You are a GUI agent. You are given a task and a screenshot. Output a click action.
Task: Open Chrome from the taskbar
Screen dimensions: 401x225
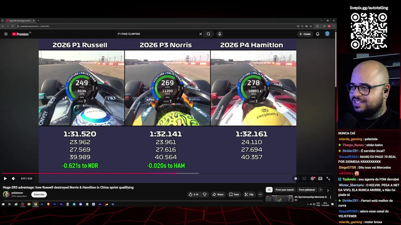pos(35,204)
